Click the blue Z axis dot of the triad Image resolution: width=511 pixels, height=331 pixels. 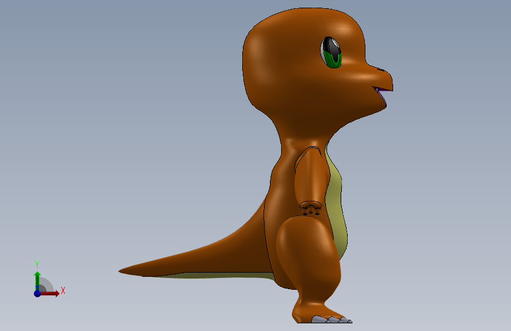tap(37, 293)
